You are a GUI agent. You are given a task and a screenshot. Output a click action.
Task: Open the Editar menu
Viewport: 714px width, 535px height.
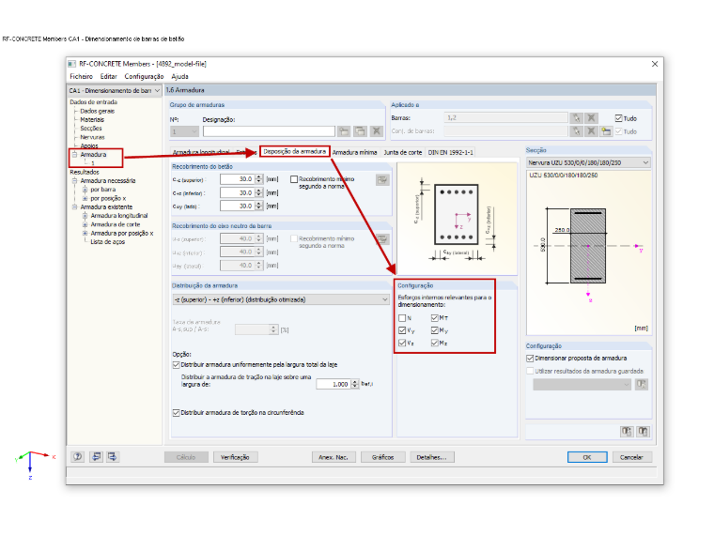point(108,76)
